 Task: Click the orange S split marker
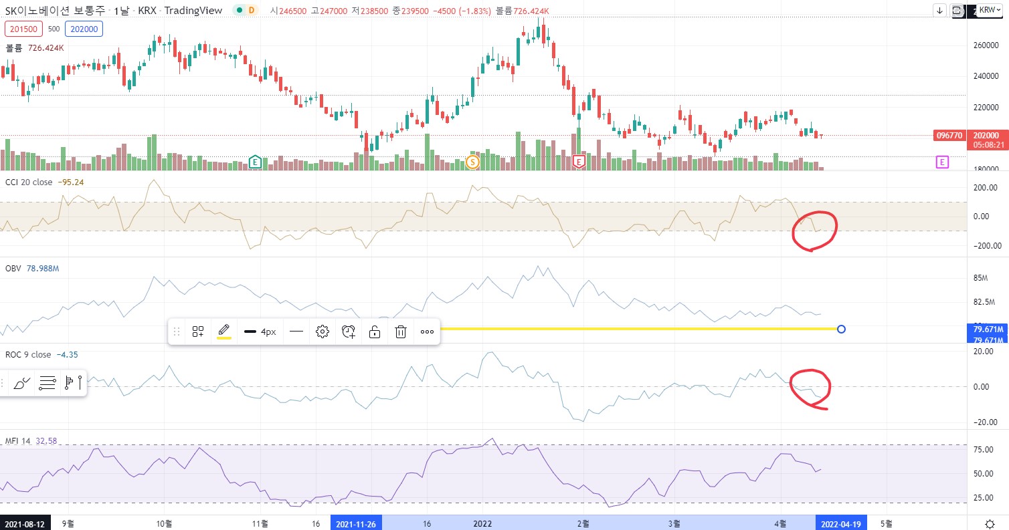472,162
